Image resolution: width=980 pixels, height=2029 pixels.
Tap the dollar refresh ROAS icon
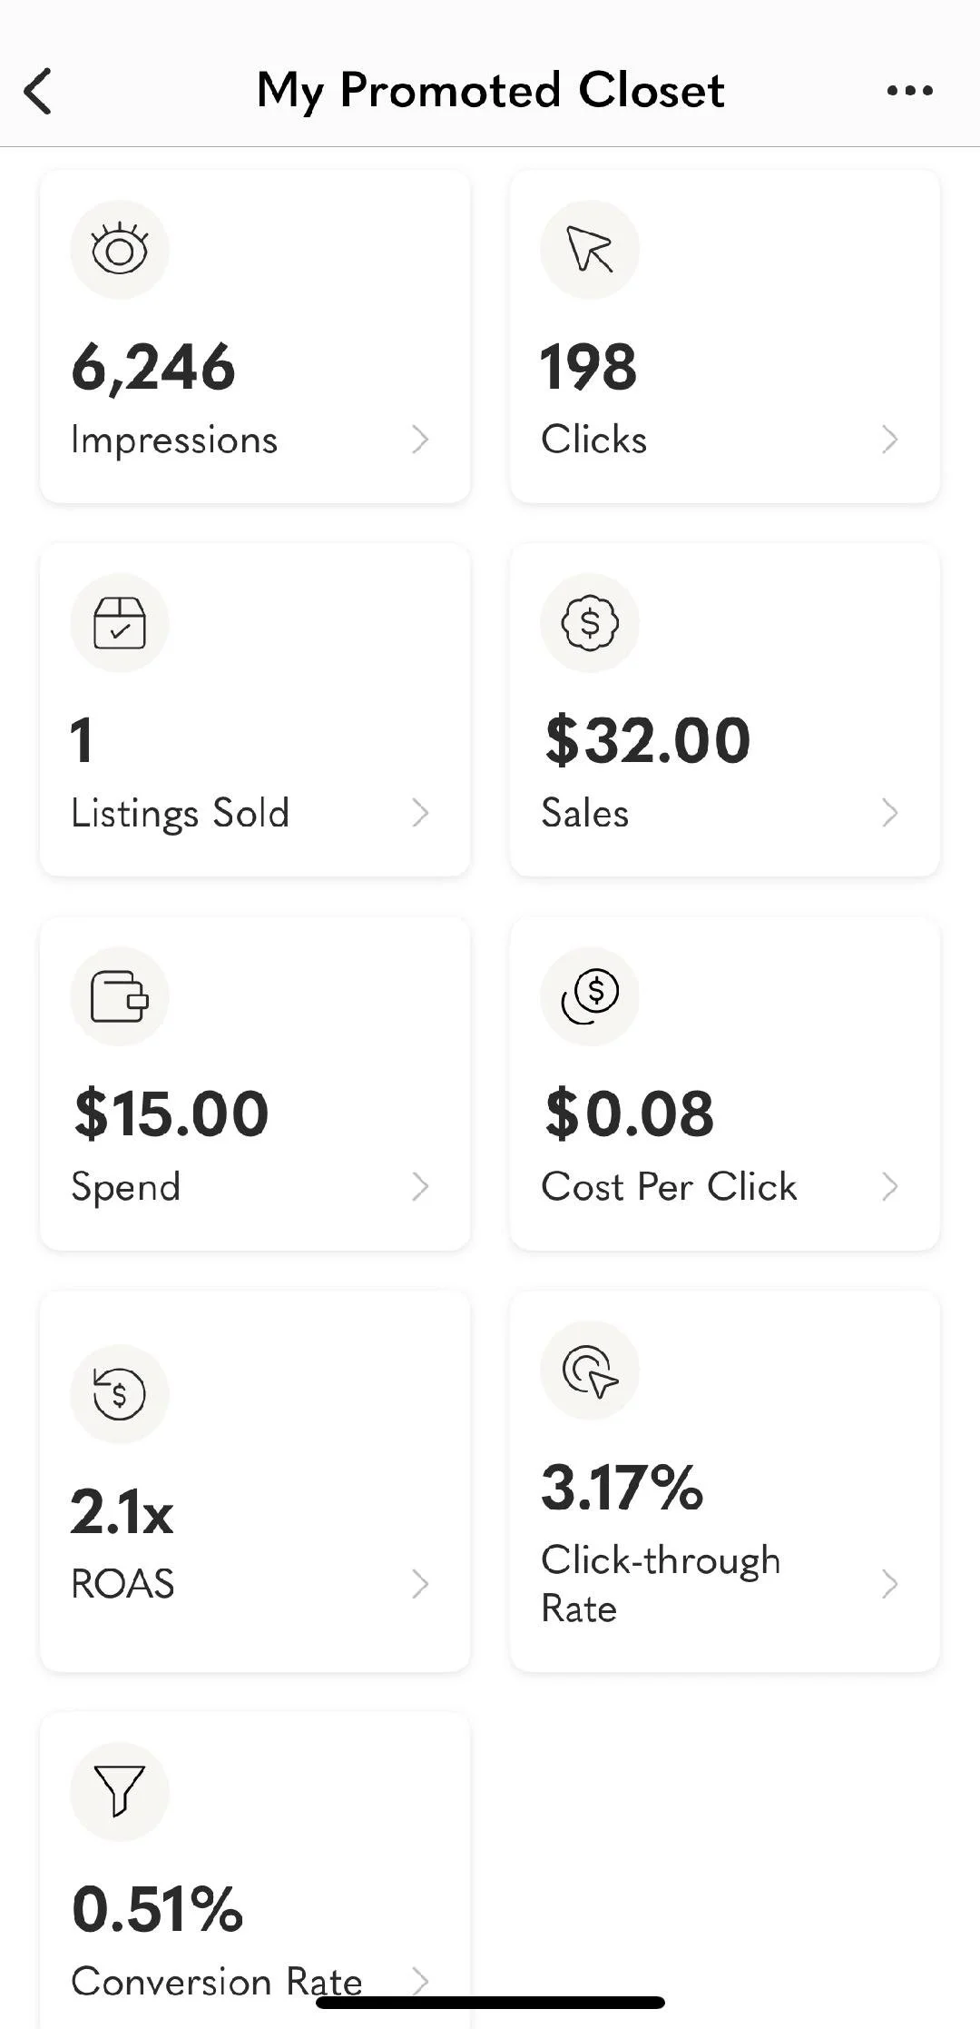120,1393
